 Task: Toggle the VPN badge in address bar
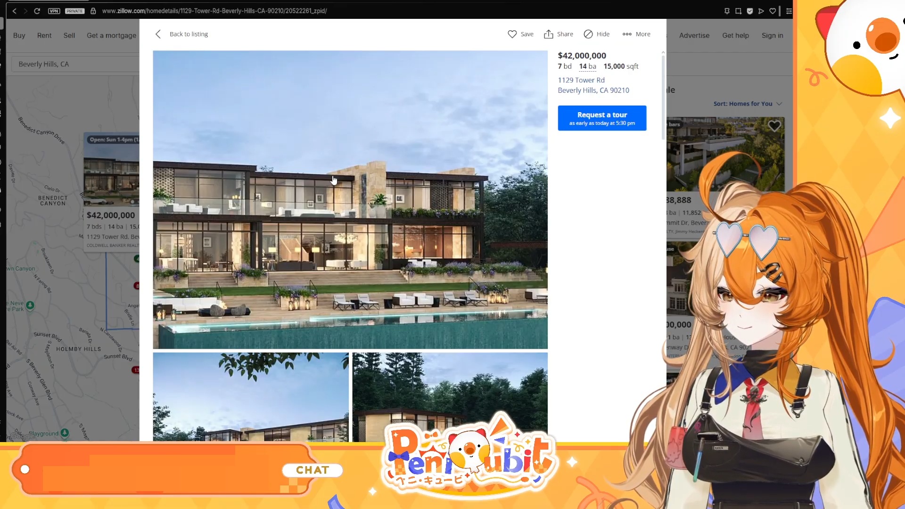pos(54,11)
